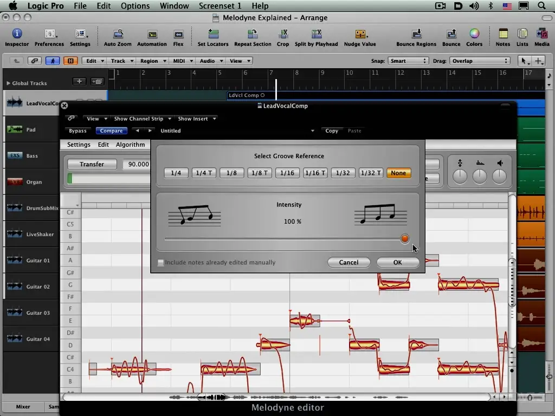Open the Screenset 1 menu
The height and width of the screenshot is (416, 555).
pyautogui.click(x=220, y=5)
